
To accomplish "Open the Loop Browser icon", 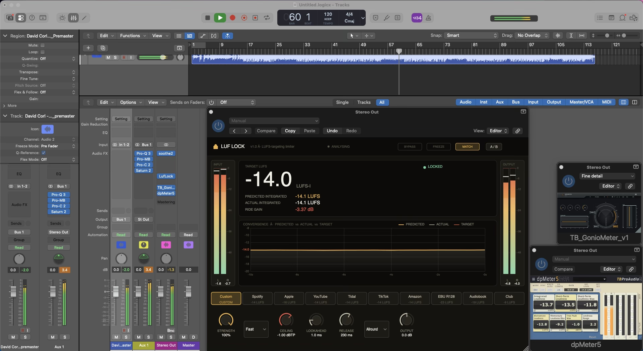I will pyautogui.click(x=622, y=18).
